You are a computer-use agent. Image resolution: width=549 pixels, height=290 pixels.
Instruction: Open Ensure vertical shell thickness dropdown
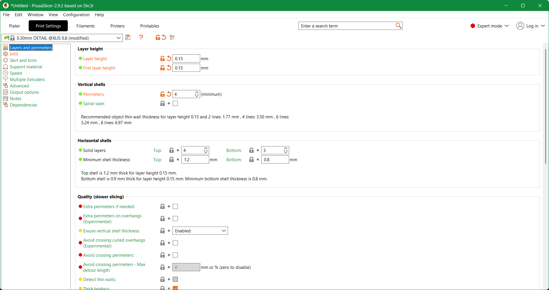point(200,231)
